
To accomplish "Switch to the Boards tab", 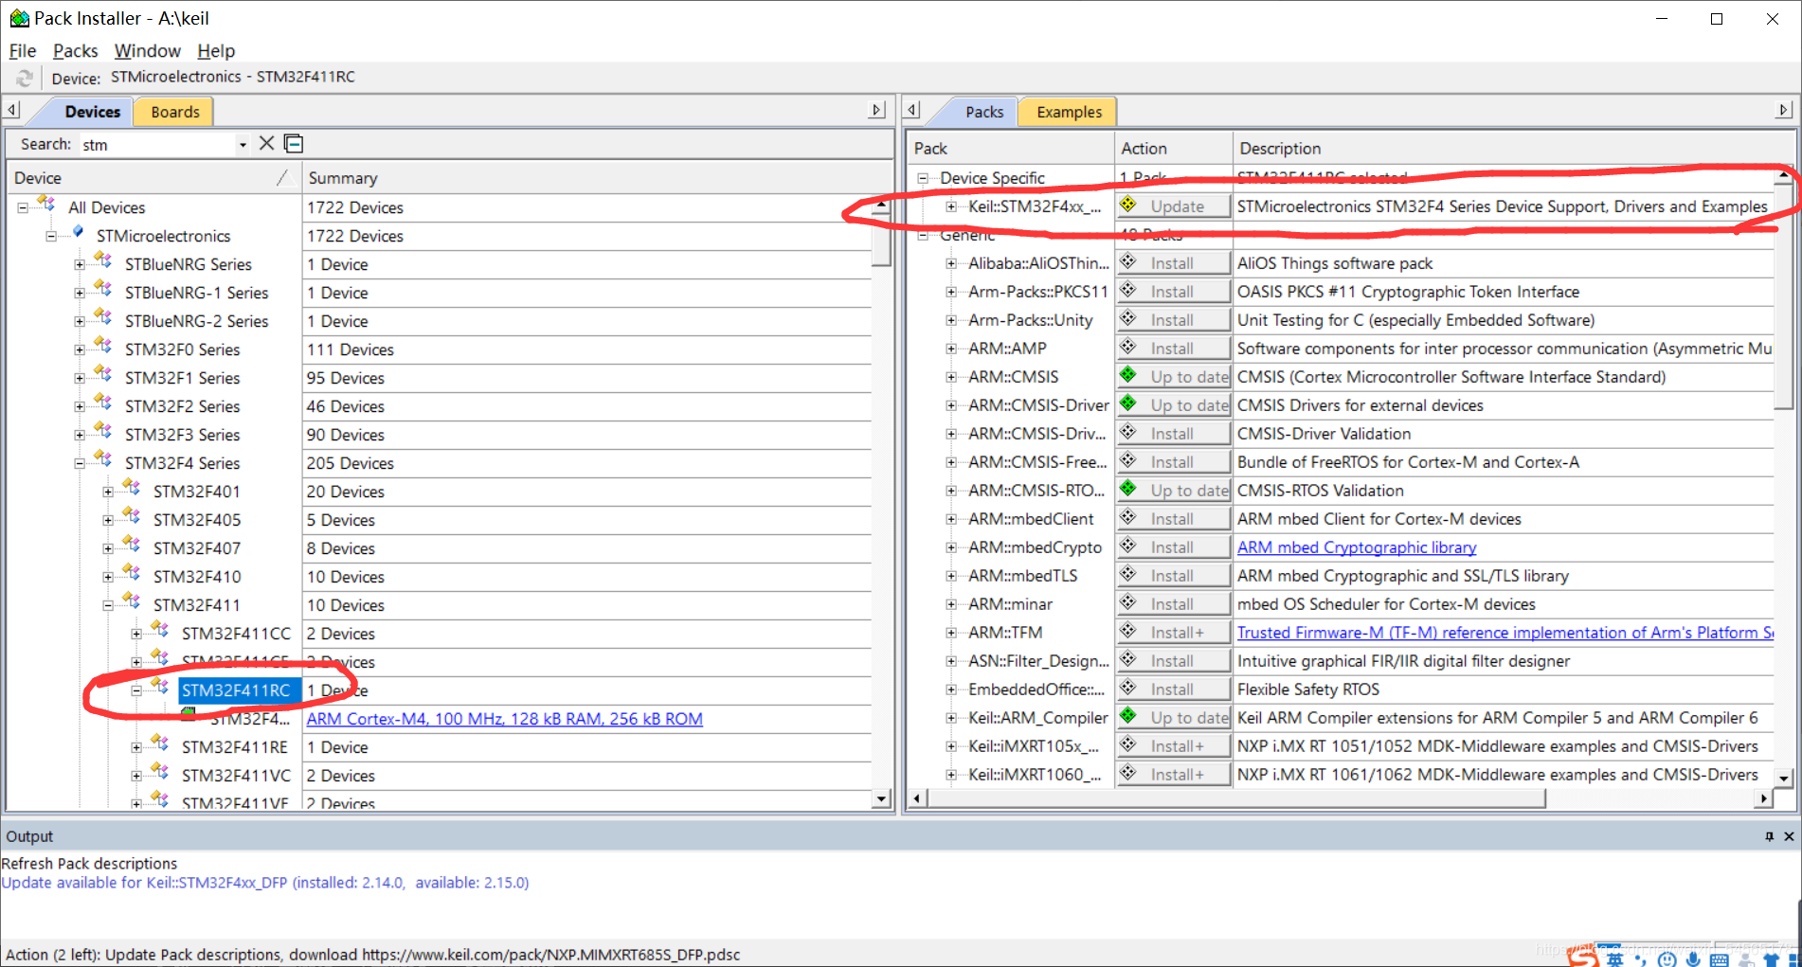I will point(174,112).
